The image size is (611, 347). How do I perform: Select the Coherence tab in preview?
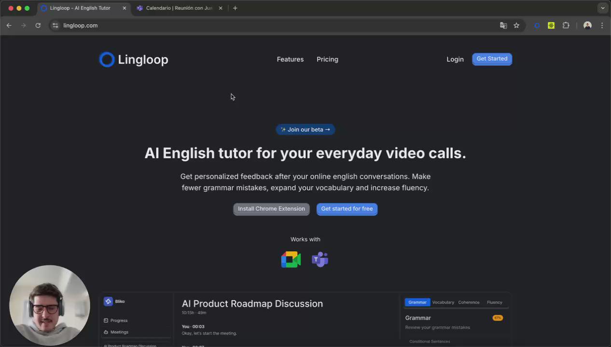click(469, 302)
